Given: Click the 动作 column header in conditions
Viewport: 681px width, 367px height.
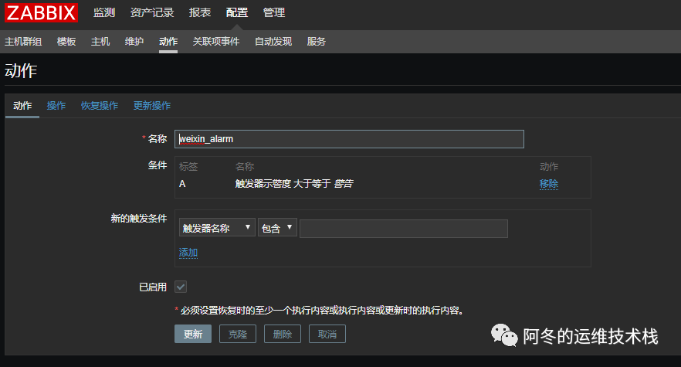Looking at the screenshot, I should click(x=549, y=167).
